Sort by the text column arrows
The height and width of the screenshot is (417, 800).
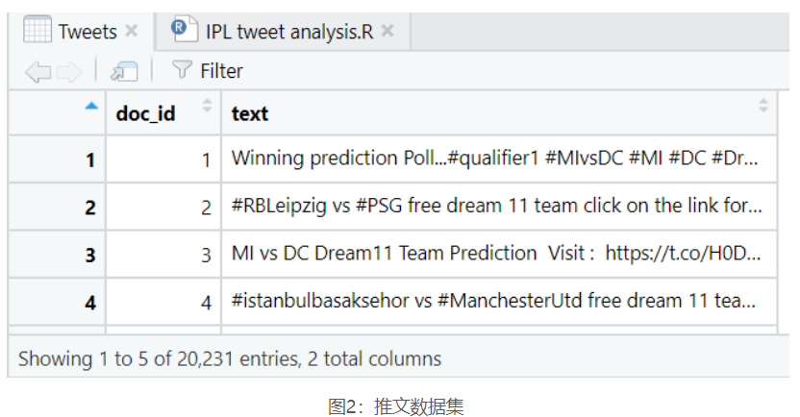pos(763,106)
